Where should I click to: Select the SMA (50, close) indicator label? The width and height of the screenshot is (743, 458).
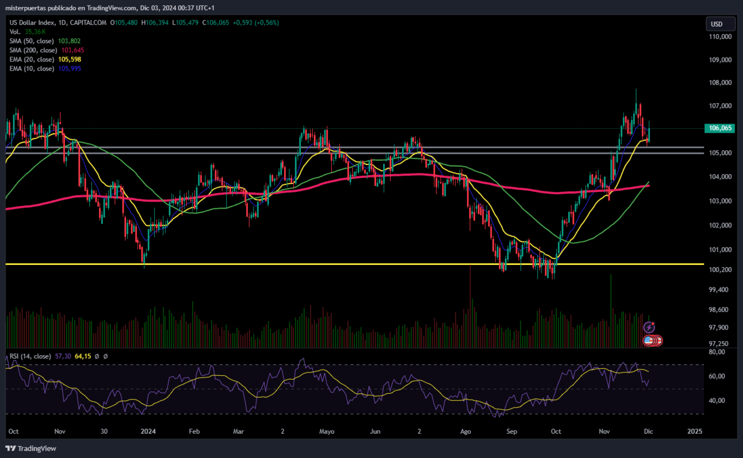(32, 41)
